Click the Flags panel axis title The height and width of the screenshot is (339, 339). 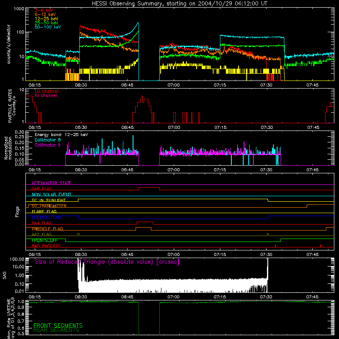(x=17, y=211)
